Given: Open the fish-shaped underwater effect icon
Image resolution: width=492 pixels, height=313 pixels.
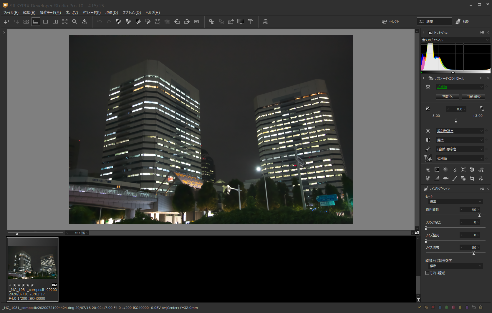Looking at the screenshot, I should click(445, 178).
